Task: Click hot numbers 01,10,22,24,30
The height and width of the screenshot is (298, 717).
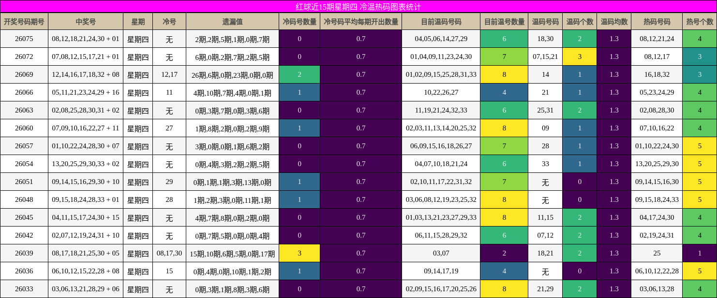Action: pyautogui.click(x=657, y=146)
